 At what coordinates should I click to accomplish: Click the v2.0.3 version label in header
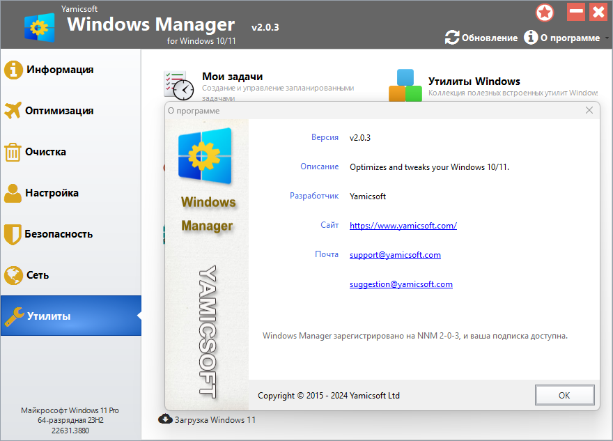(x=265, y=27)
